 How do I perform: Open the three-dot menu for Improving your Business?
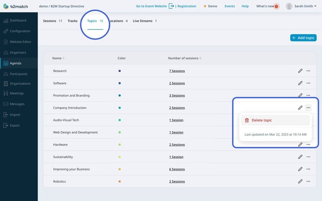(x=308, y=169)
